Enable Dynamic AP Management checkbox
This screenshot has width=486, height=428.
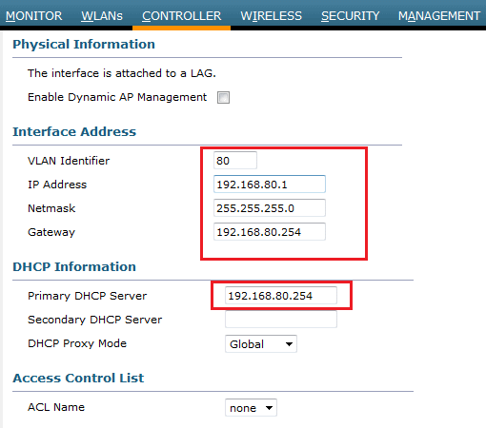223,97
